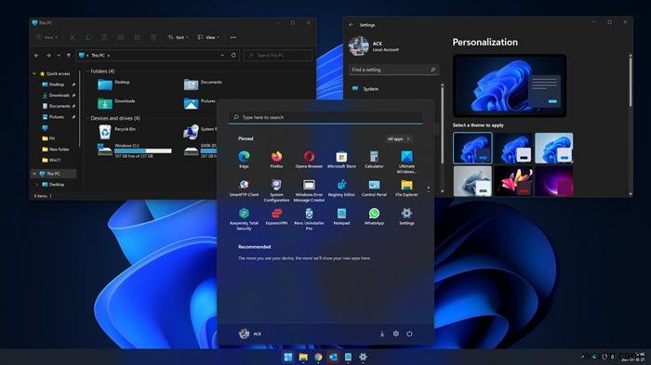Launch Kaspersky Total Security pinned app
This screenshot has height=365, width=651.
coord(244,219)
